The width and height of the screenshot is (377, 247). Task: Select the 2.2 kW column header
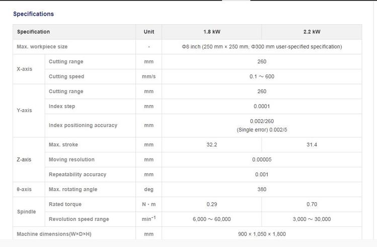point(312,32)
